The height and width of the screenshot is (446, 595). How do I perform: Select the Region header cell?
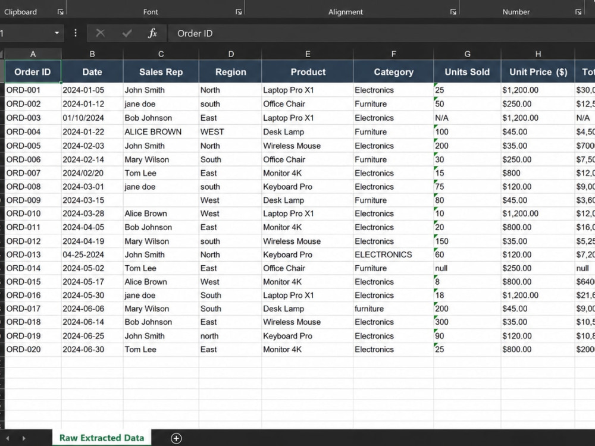[230, 72]
